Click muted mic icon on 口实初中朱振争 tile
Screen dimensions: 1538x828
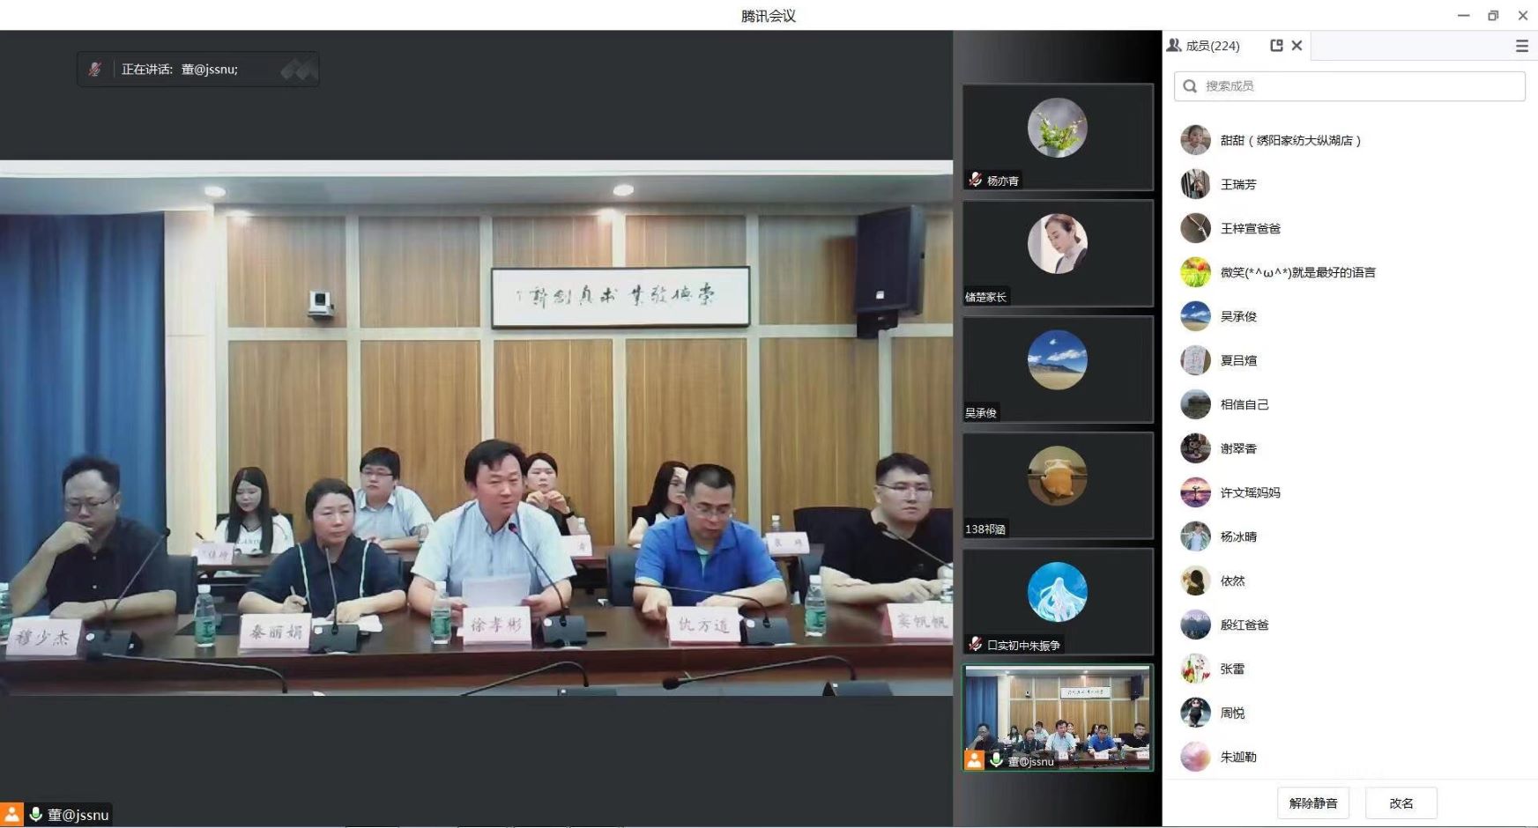(975, 645)
